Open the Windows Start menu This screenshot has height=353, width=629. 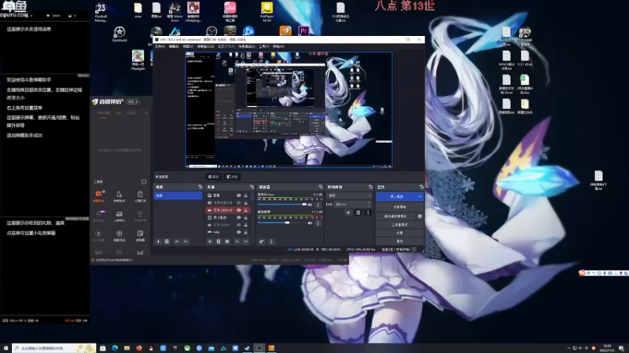pyautogui.click(x=6, y=348)
